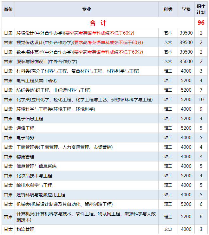This screenshot has height=235, width=209.
Task: Click the plan count 2 for 环境设计
Action: 201,33
